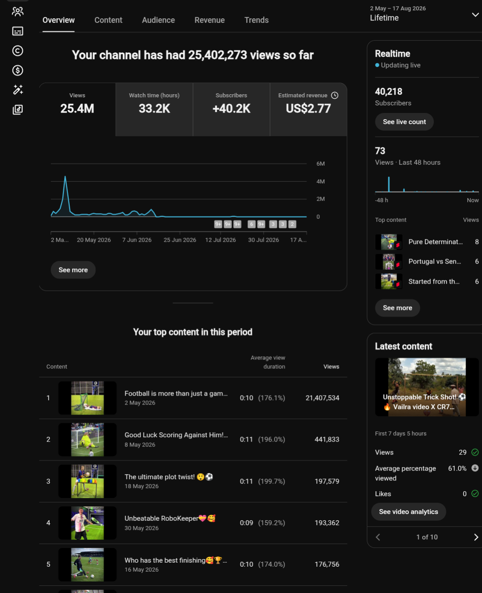Open the 'Good Luck Scoring Against Him!...' title
The height and width of the screenshot is (593, 482).
[x=176, y=435]
